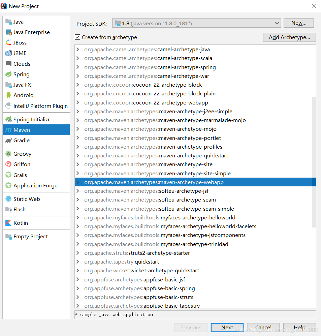This screenshot has height=336, width=321.
Task: Expand the softeu-archetype-jsf node
Action: pyautogui.click(x=78, y=191)
